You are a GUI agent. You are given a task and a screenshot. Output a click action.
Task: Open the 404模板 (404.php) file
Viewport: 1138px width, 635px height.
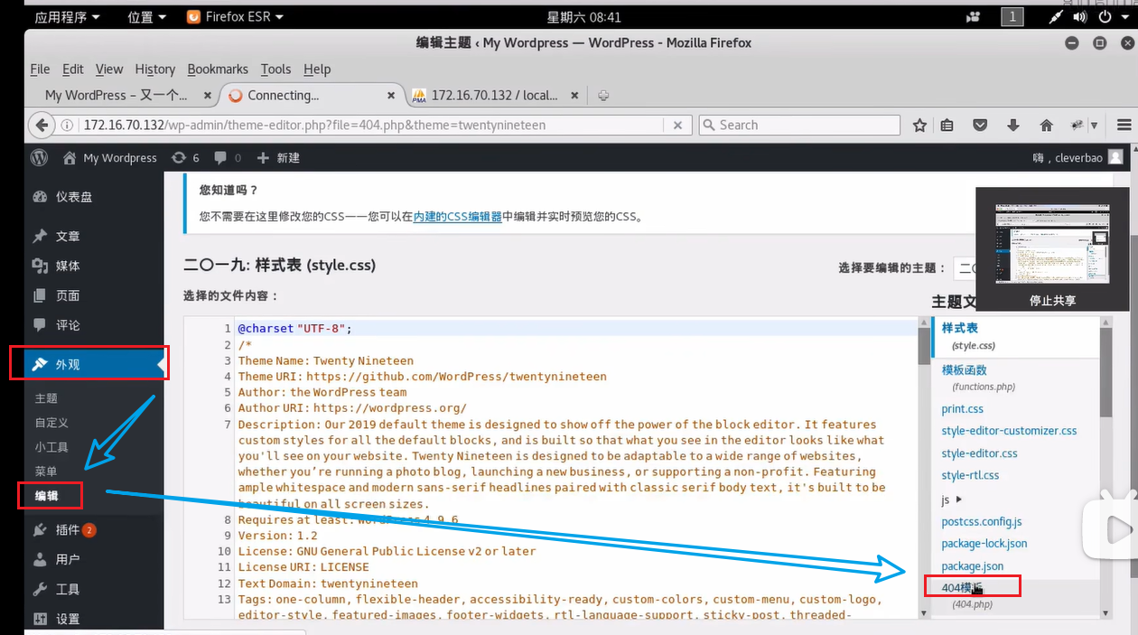click(962, 588)
